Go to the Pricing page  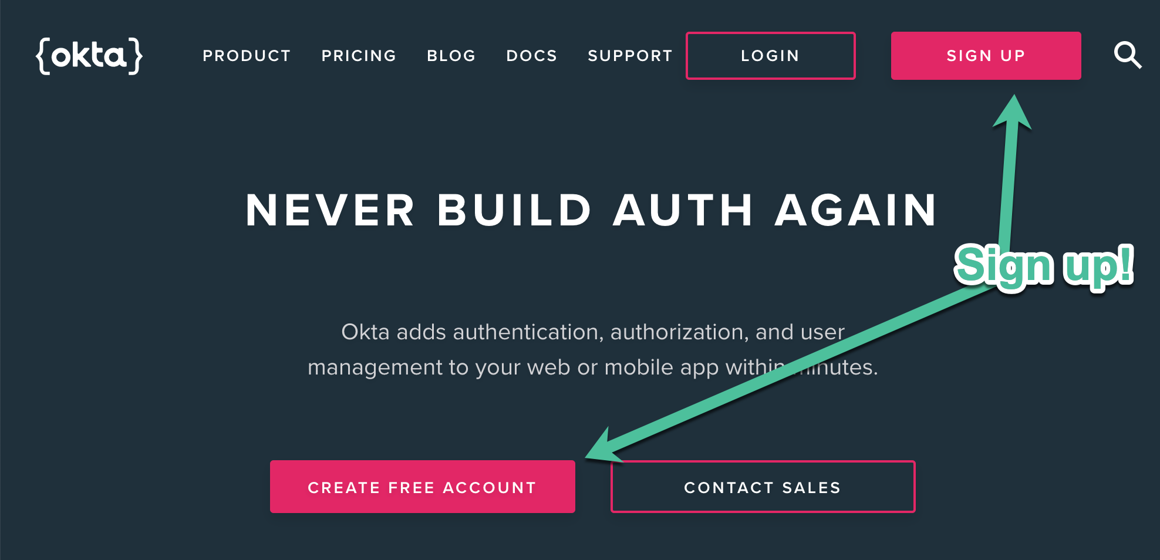(359, 56)
